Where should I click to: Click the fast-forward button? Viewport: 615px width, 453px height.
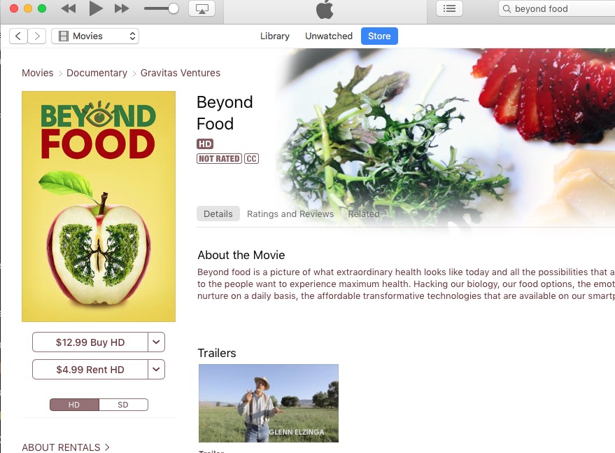tap(122, 8)
